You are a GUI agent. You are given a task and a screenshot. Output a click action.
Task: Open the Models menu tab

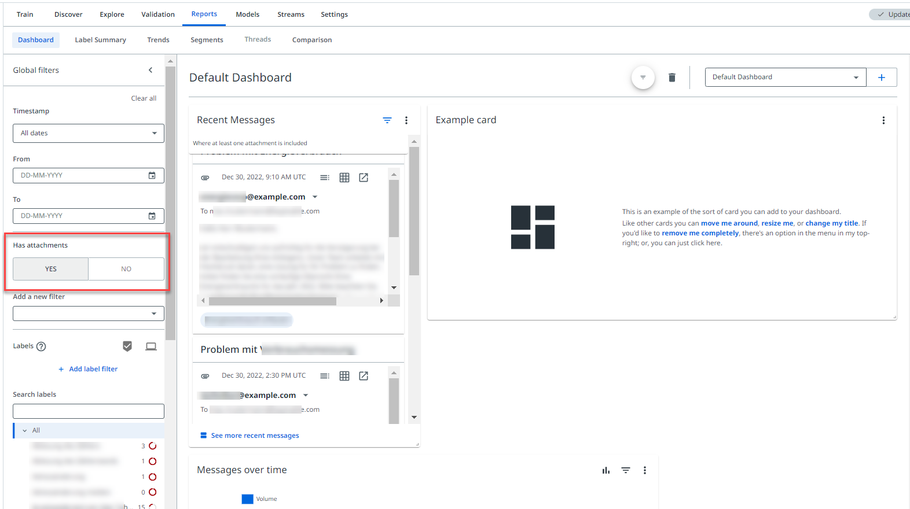[247, 14]
